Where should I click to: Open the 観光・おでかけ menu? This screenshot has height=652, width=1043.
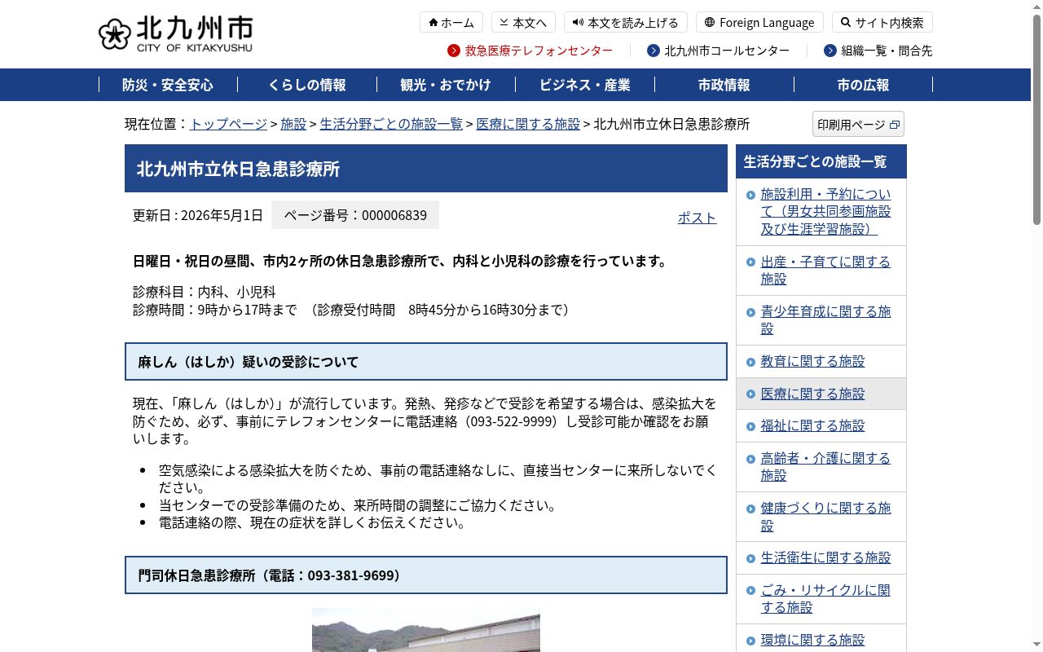pos(446,85)
